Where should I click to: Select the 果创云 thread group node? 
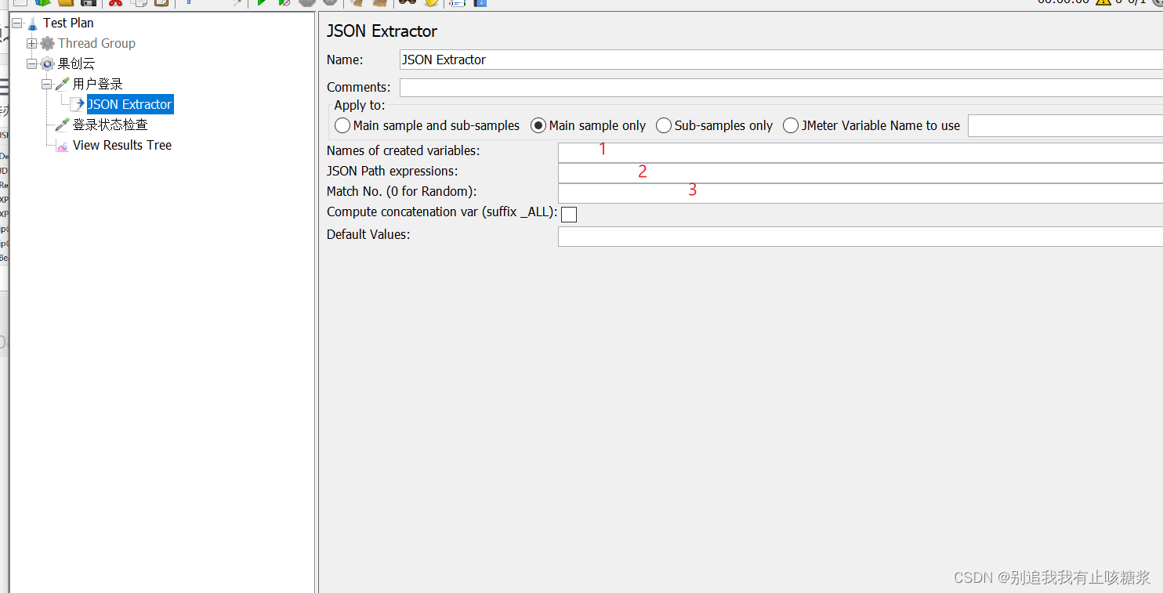[x=76, y=63]
